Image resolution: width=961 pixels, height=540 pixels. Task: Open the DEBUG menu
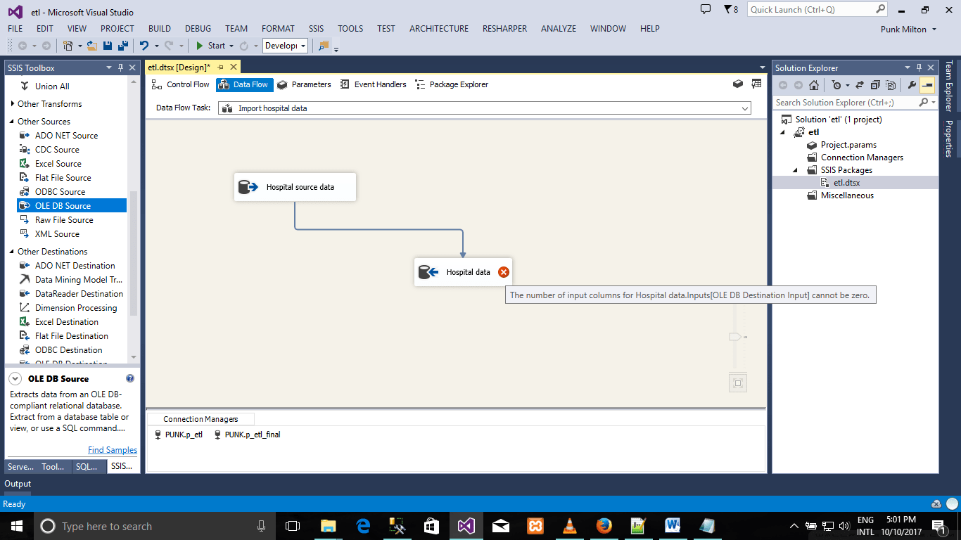(198, 29)
